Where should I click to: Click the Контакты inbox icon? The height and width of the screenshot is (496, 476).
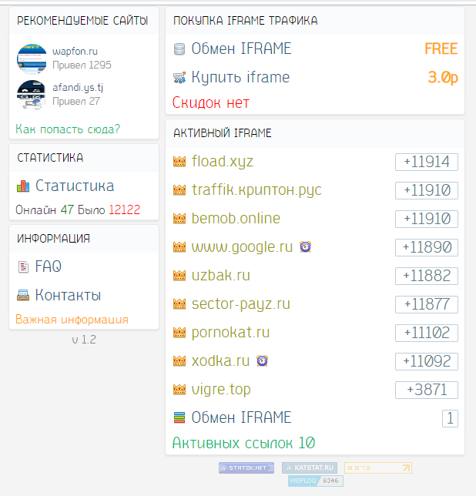click(22, 296)
